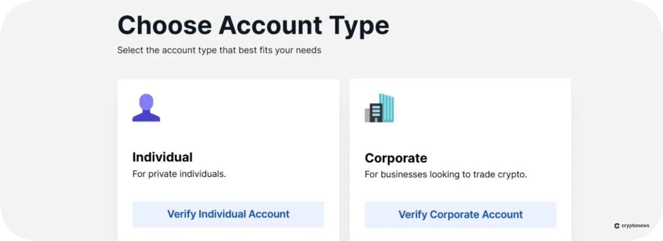Image resolution: width=663 pixels, height=241 pixels.
Task: Click inside the Individual card below its button
Action: (229, 235)
